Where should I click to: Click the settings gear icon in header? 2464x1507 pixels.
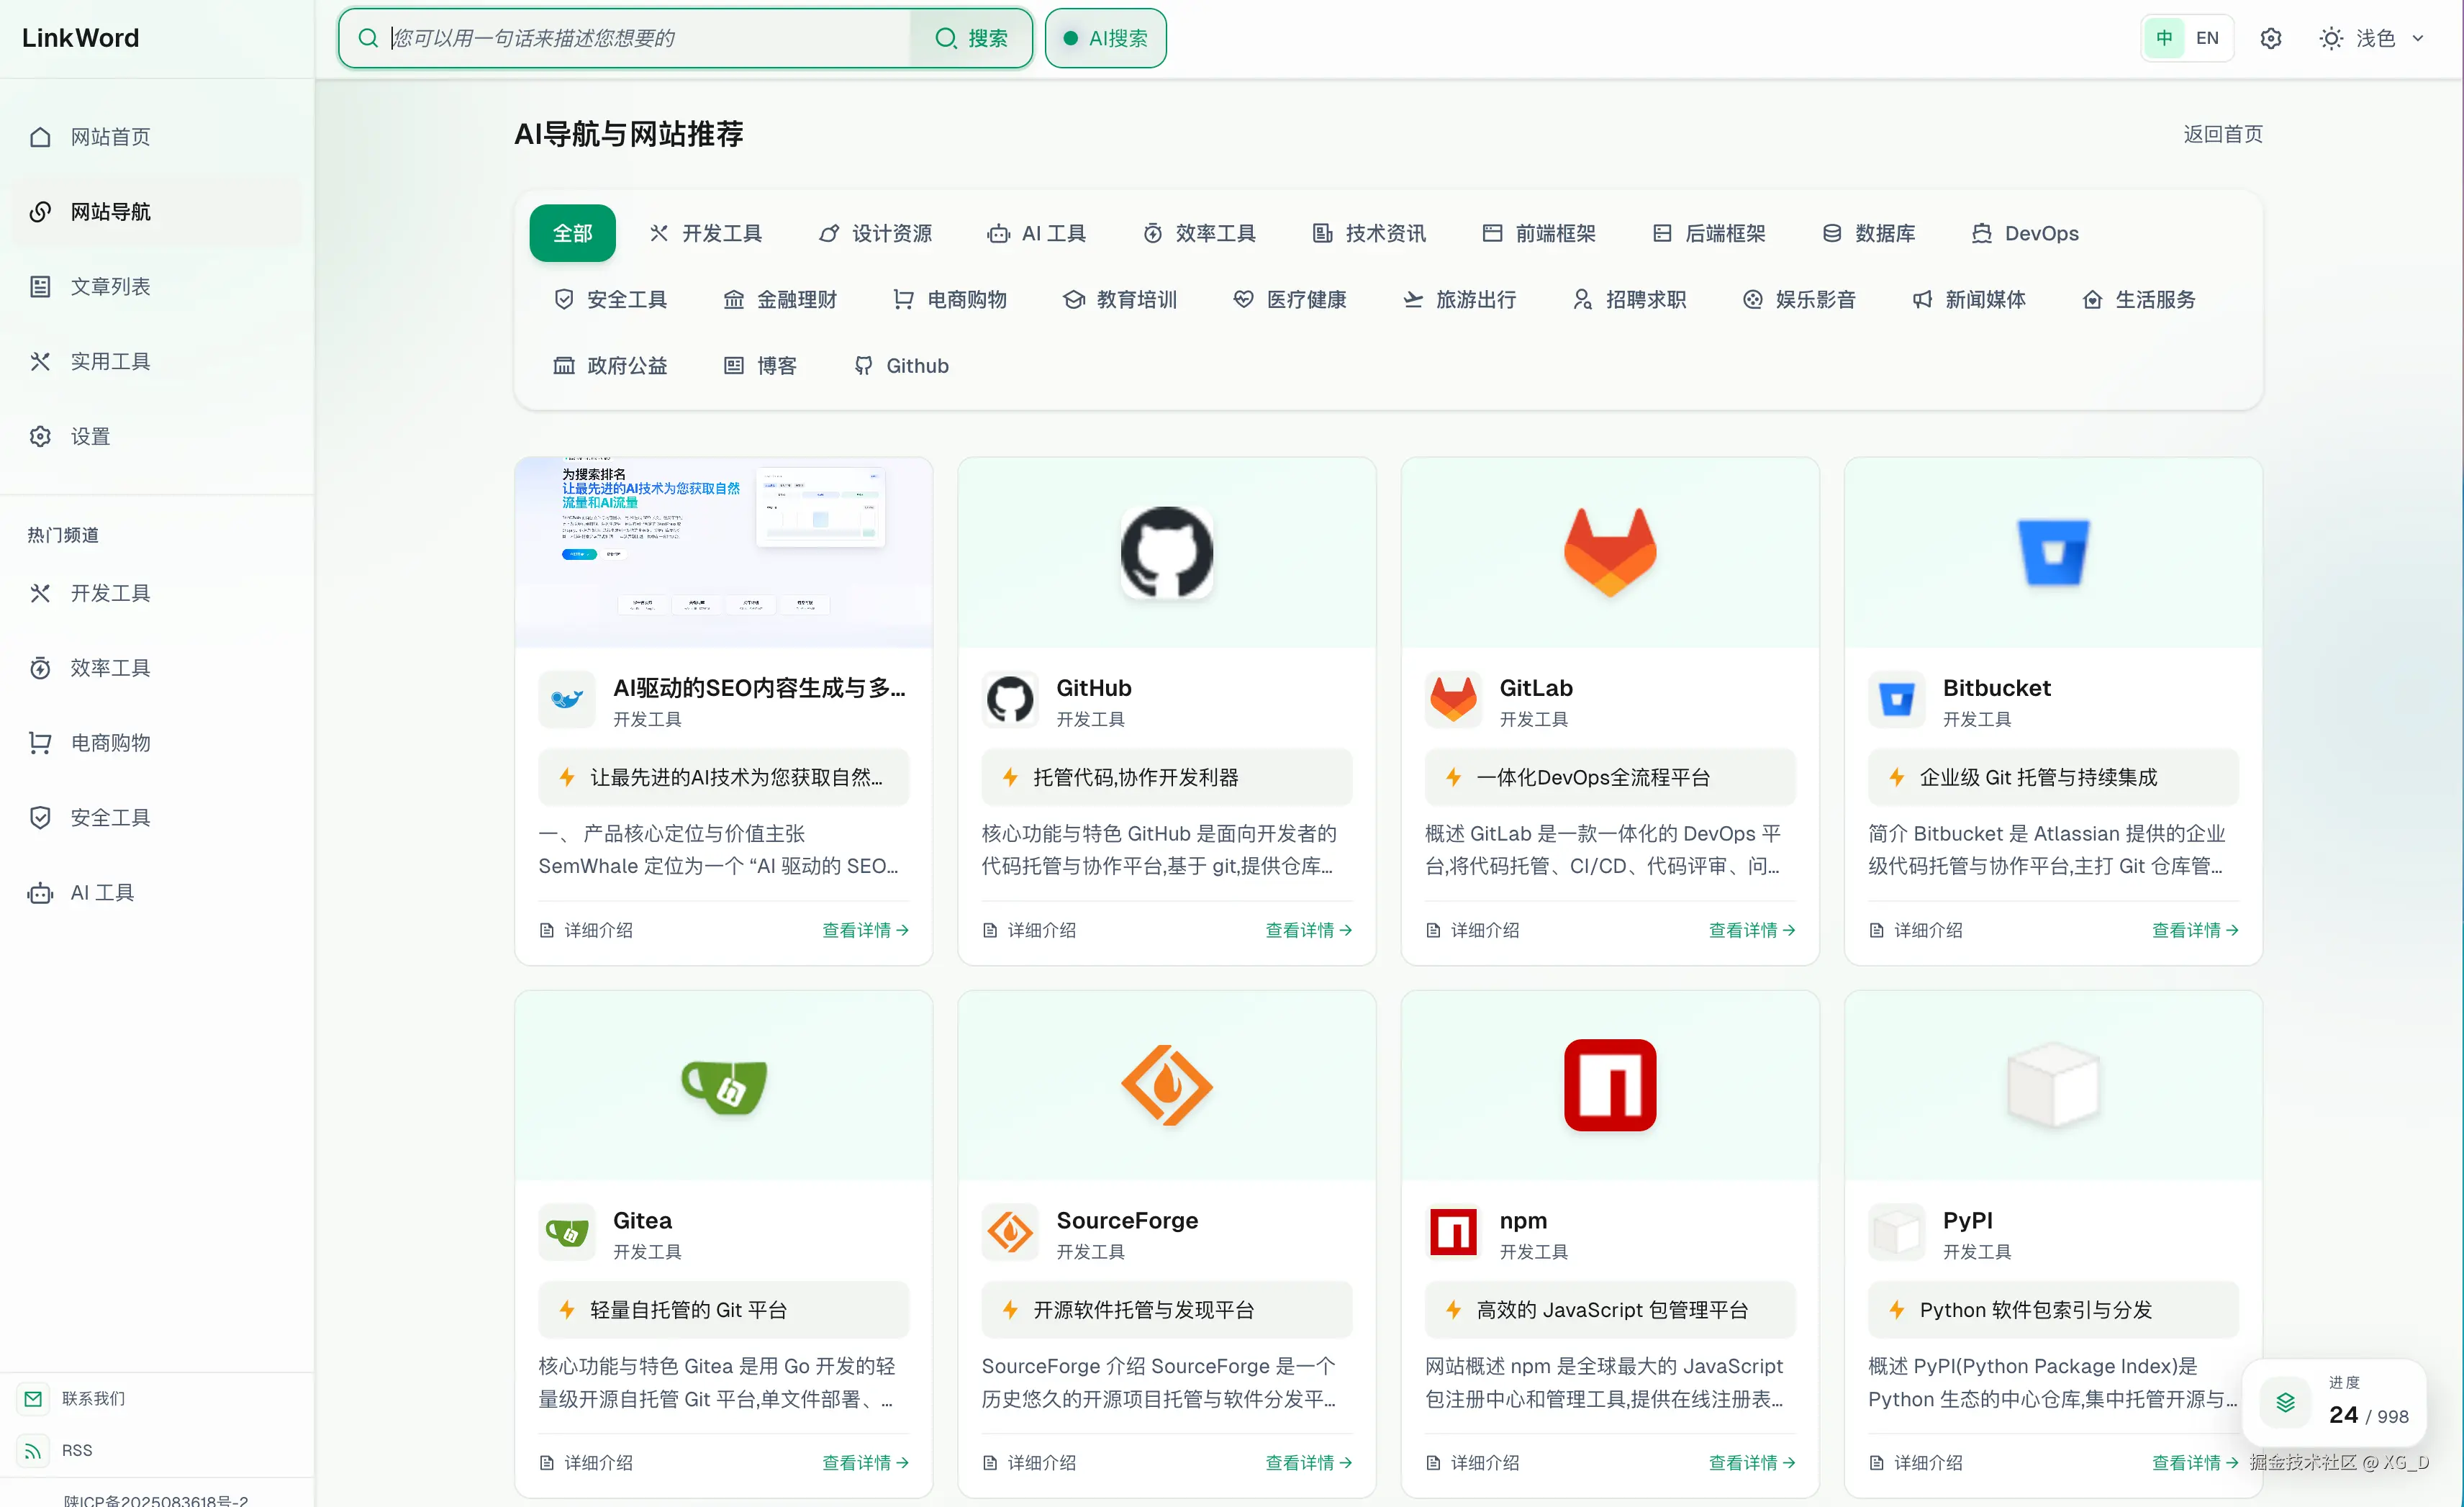click(2270, 38)
